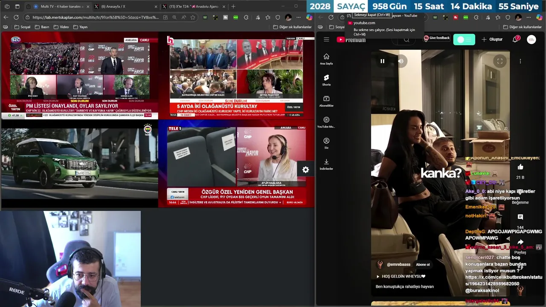Image resolution: width=546 pixels, height=307 pixels.
Task: Open the Short's comments icon
Action: point(520,217)
